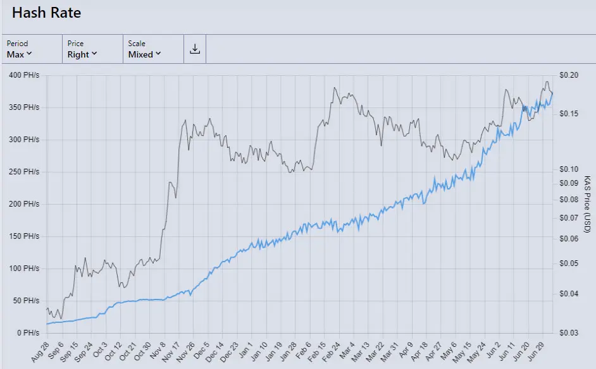Viewport: 596px width, 369px height.
Task: Click the $0.09 price axis label
Action: [x=569, y=183]
